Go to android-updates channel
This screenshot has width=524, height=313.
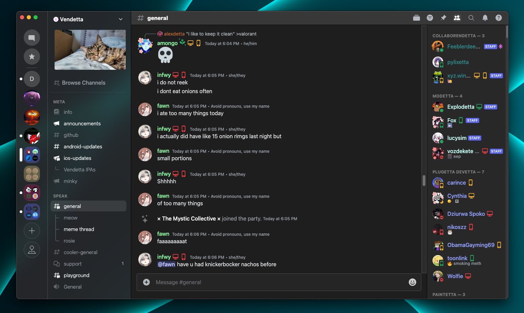88,146
